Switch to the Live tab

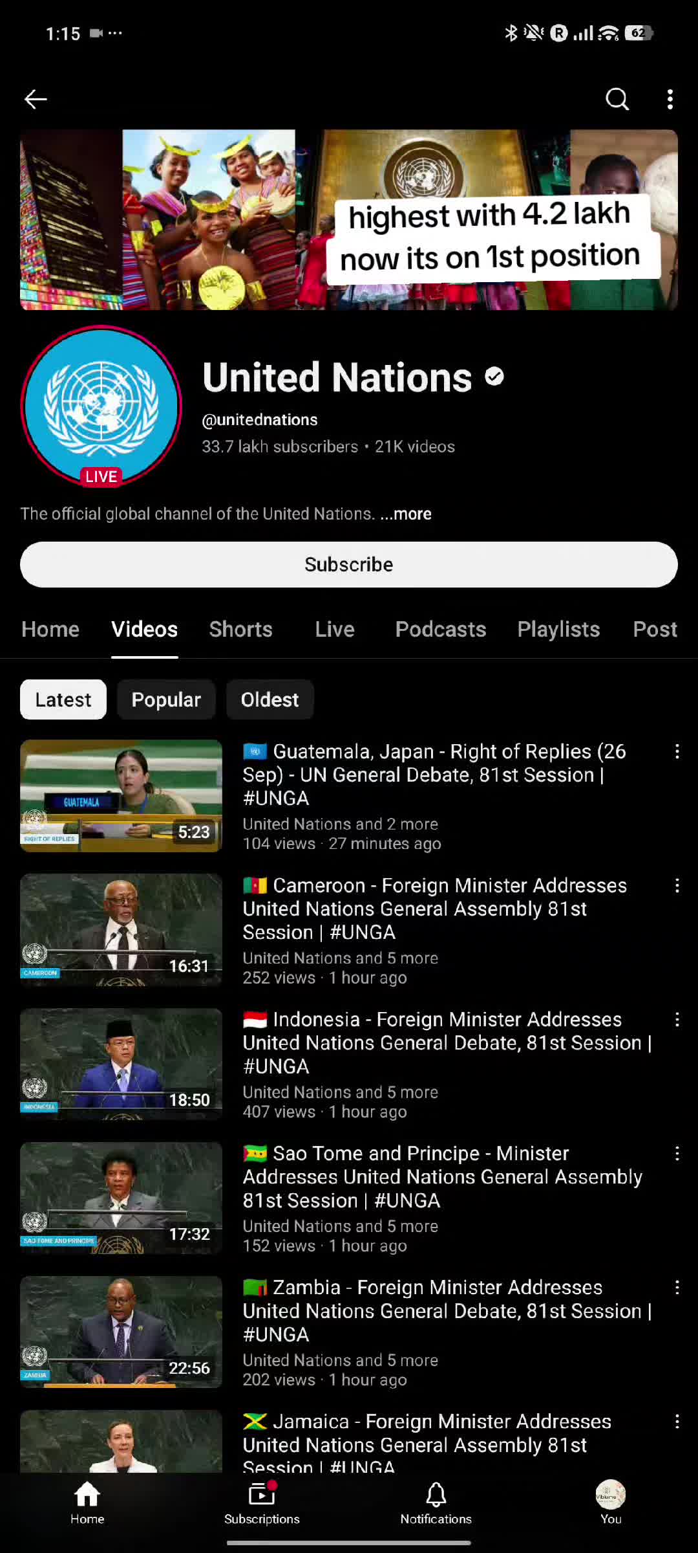(x=335, y=629)
